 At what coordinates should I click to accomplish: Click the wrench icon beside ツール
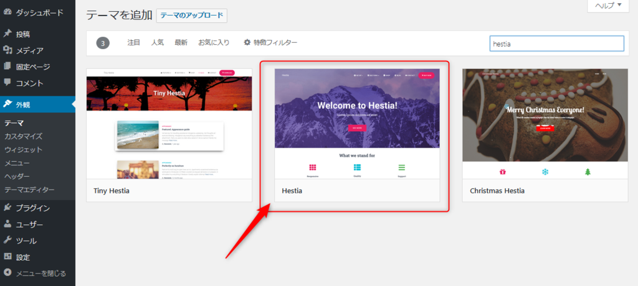pyautogui.click(x=7, y=240)
